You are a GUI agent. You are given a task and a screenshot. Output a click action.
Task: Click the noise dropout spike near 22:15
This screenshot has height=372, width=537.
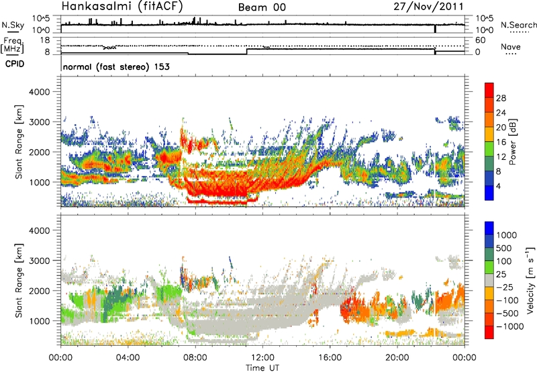click(x=435, y=29)
